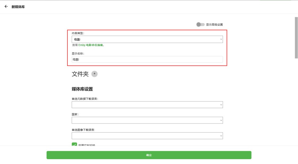Open the 内容类型 dropdown showing 电影

click(147, 39)
